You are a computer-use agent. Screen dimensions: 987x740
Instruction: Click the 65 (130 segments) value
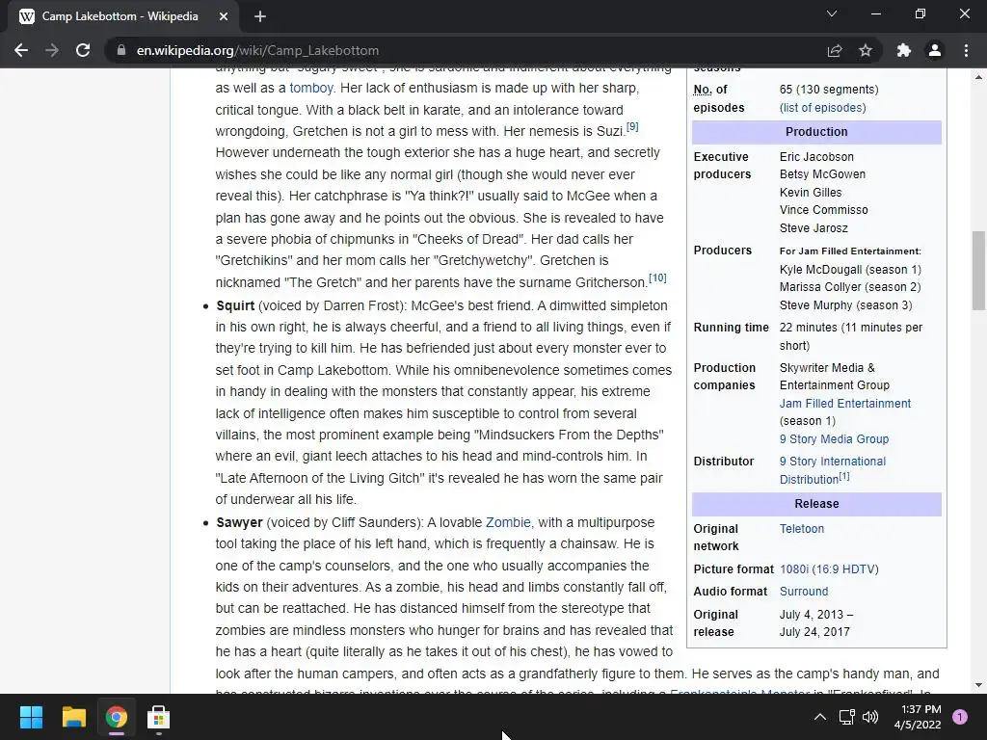click(828, 90)
